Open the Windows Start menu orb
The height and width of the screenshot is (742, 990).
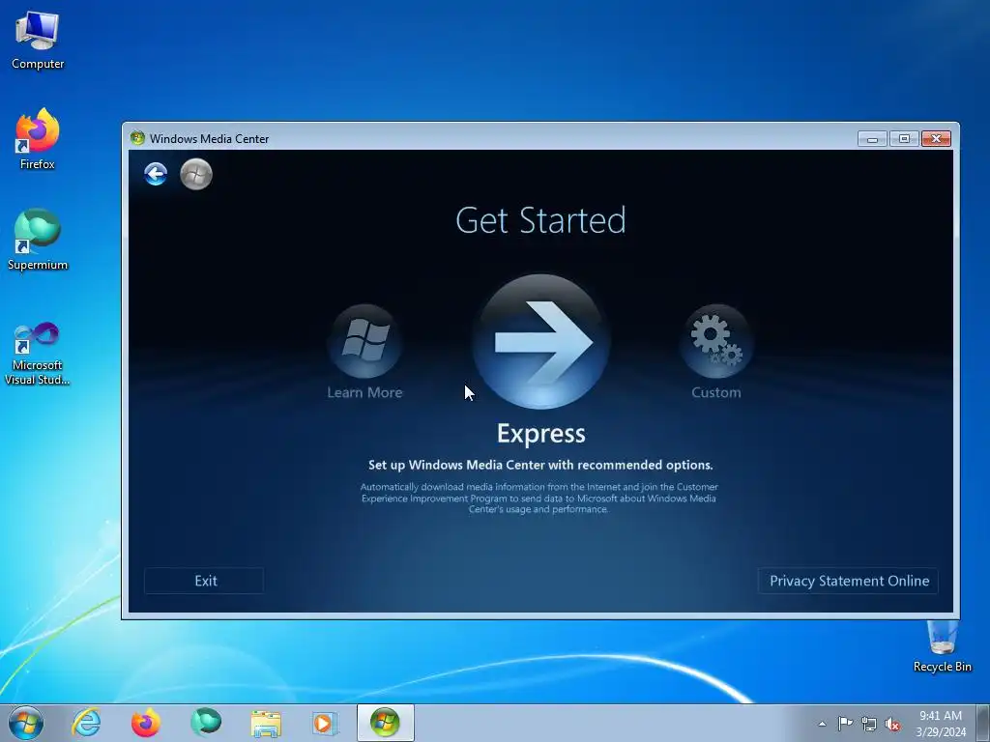tap(26, 723)
